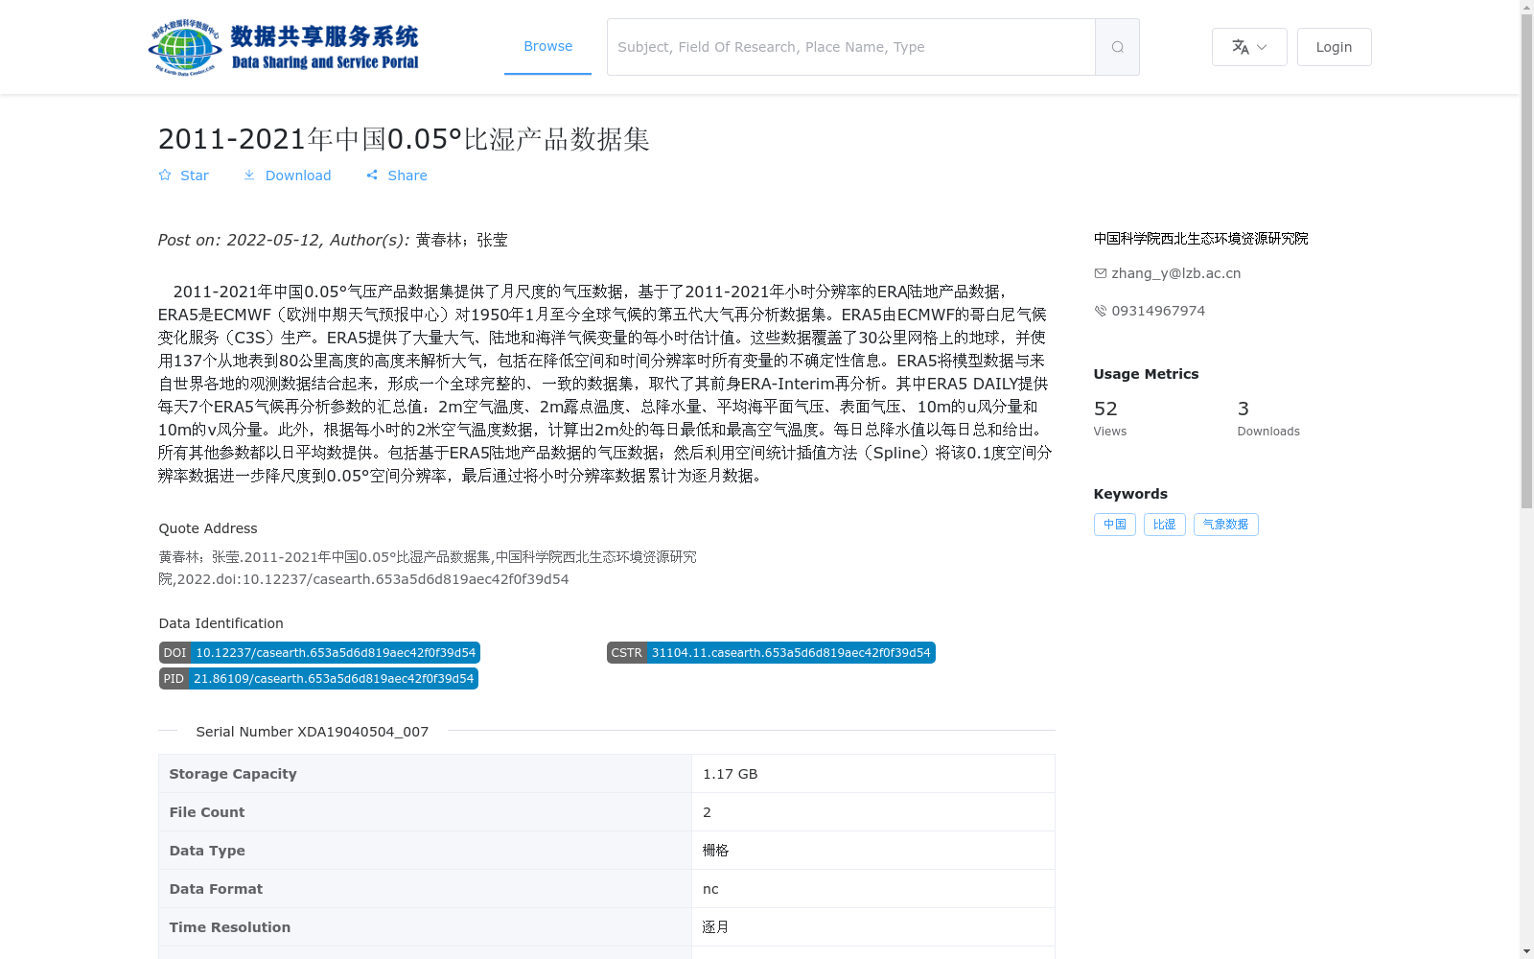Screen dimensions: 1534x959
Task: Click the 52 Views metric
Action: [x=1110, y=418]
